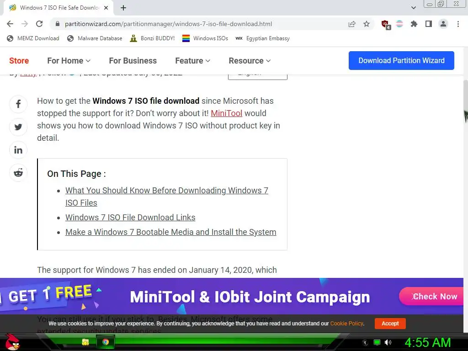Click the browser forward arrow
The height and width of the screenshot is (351, 468).
[25, 24]
